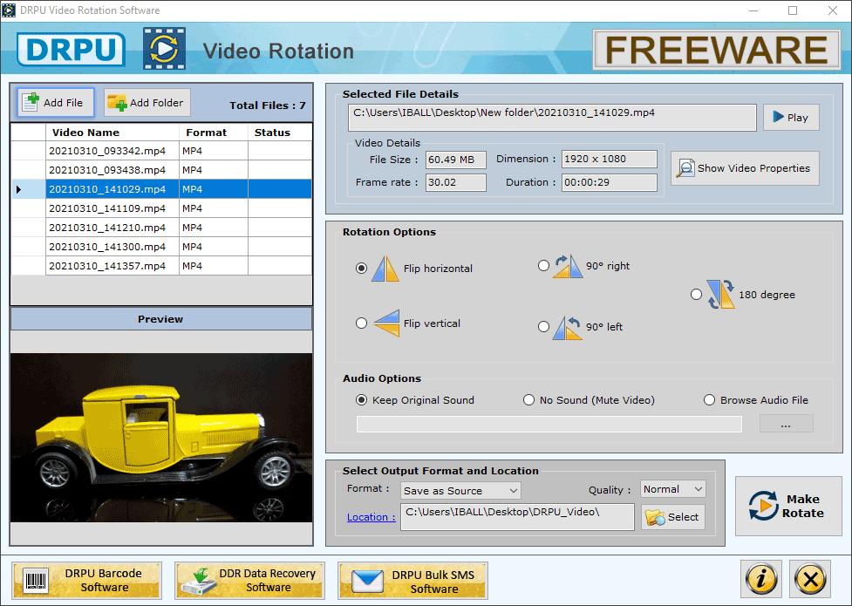
Task: Click the info about icon
Action: tap(760, 579)
